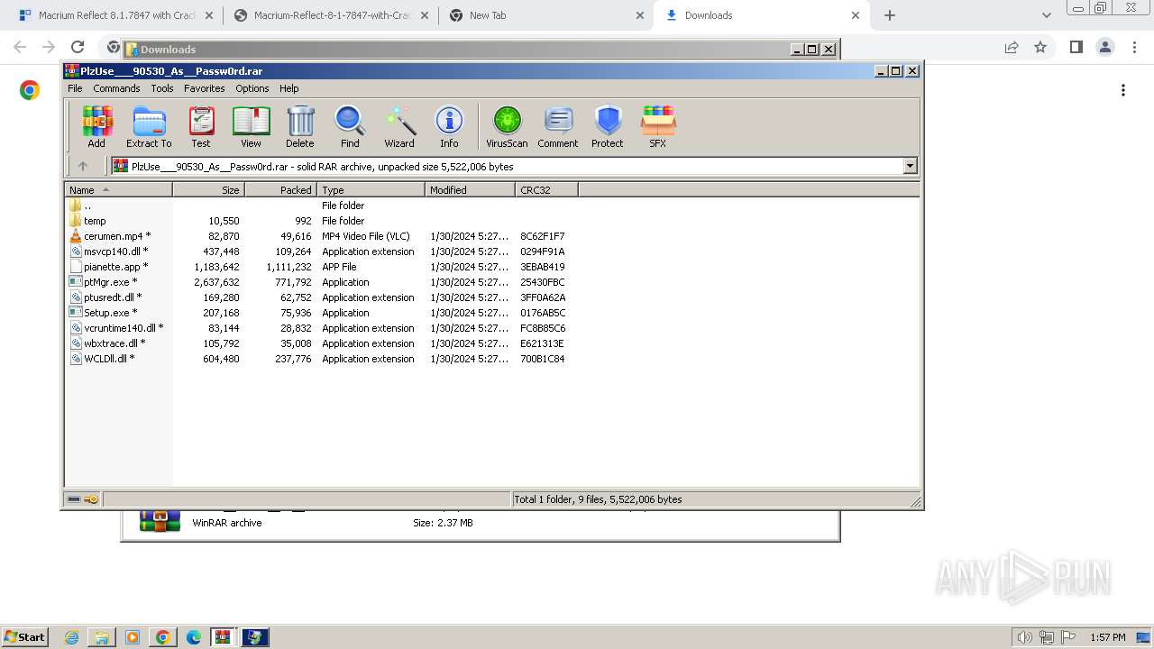Sort by Size column header
The height and width of the screenshot is (649, 1154).
(x=208, y=190)
